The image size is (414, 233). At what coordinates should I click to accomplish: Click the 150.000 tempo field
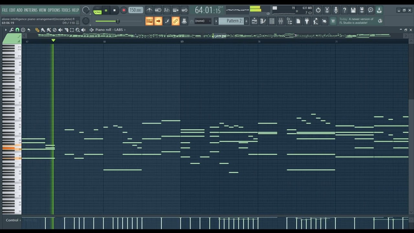coord(136,10)
